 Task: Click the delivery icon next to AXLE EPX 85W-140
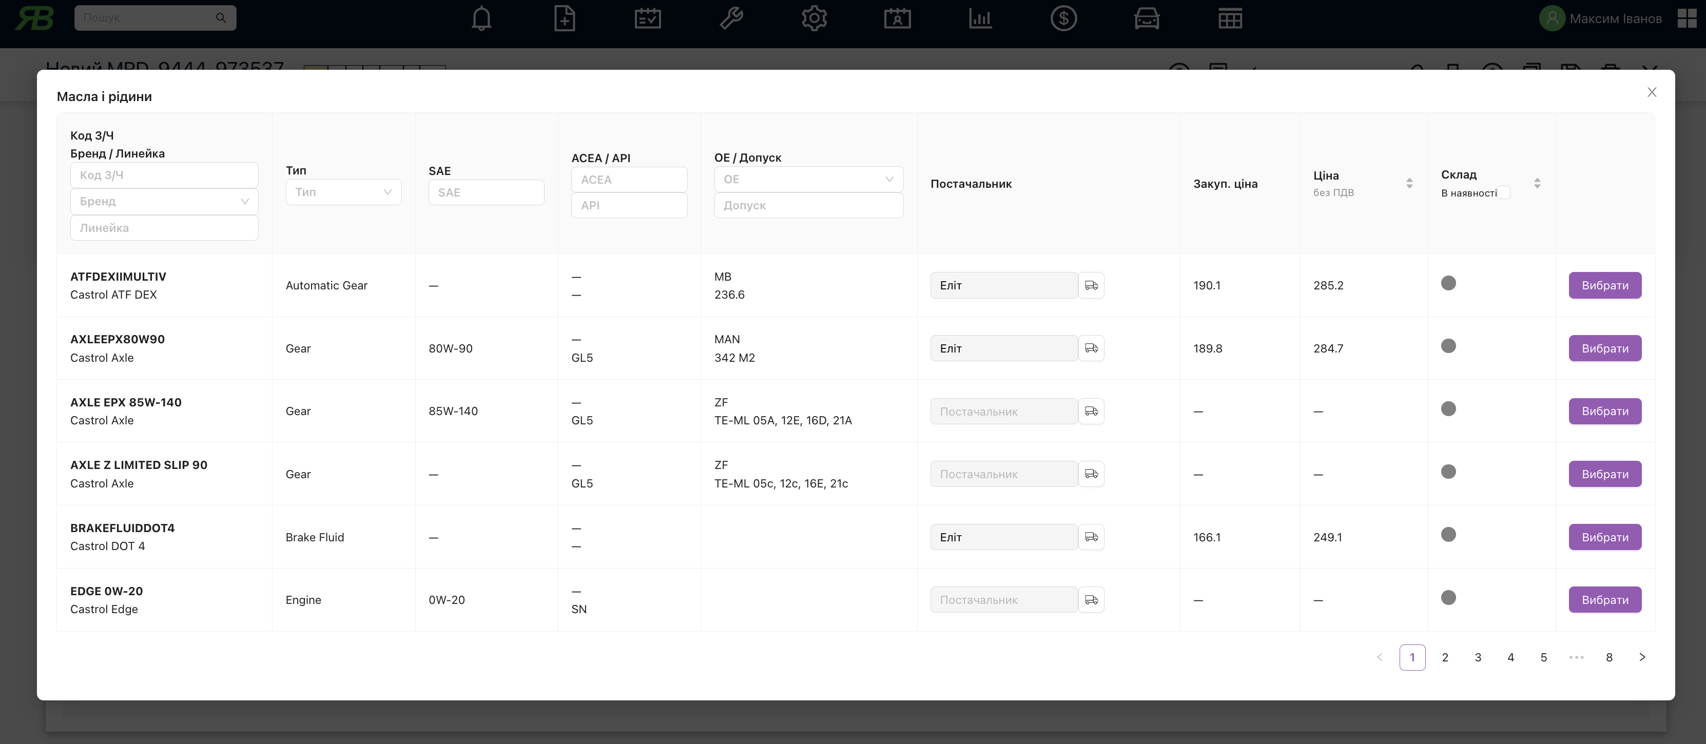(1091, 411)
